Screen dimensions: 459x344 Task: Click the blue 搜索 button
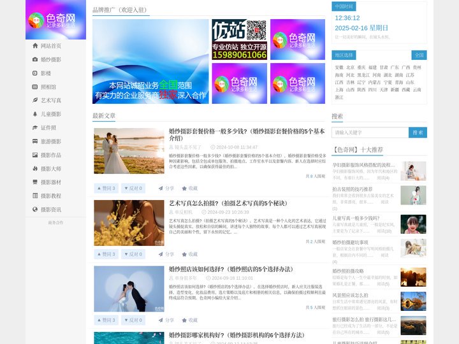click(x=418, y=133)
